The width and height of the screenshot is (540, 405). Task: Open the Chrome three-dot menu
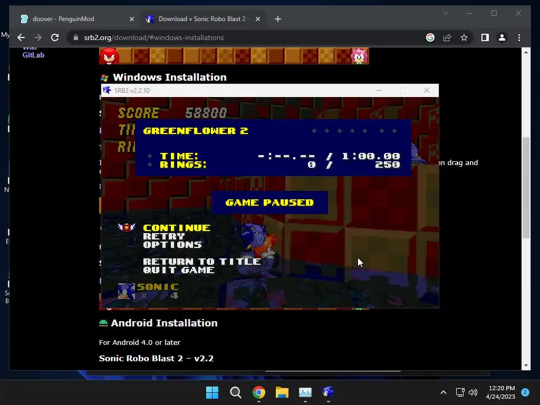[519, 37]
